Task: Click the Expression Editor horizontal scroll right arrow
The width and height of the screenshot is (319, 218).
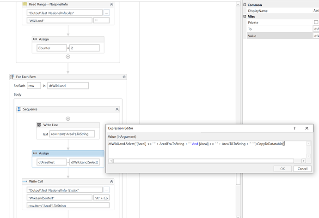Action: 304,161
